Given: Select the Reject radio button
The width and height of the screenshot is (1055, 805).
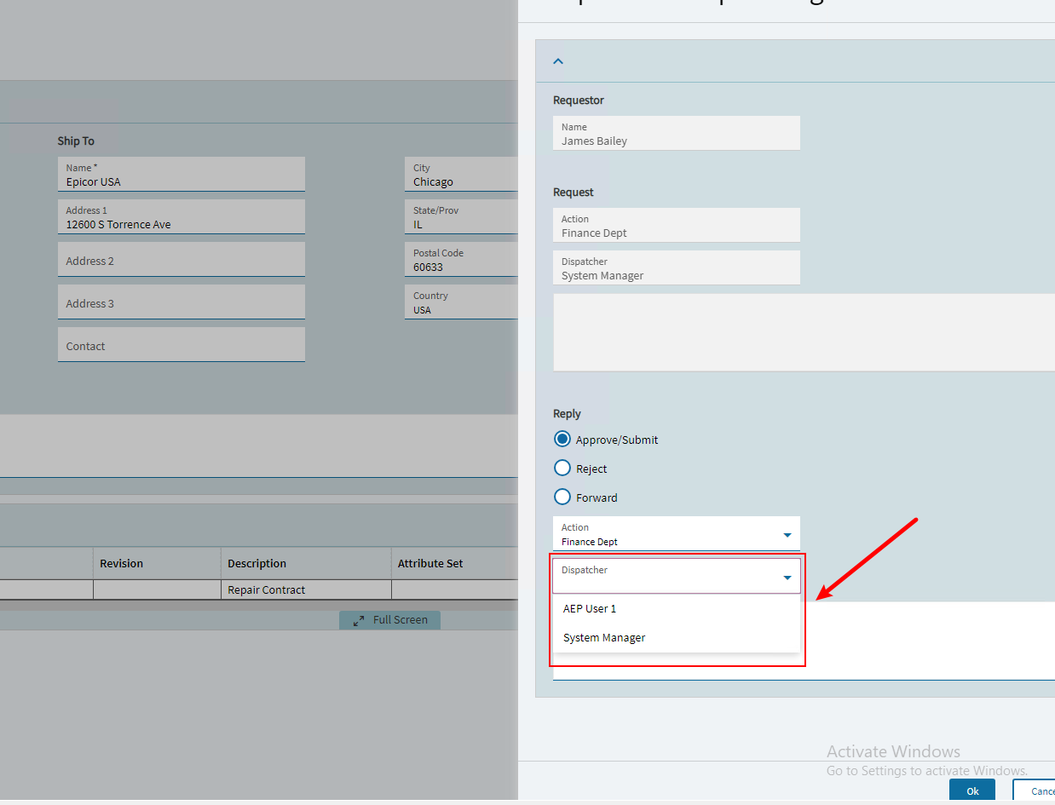Looking at the screenshot, I should click(x=562, y=469).
